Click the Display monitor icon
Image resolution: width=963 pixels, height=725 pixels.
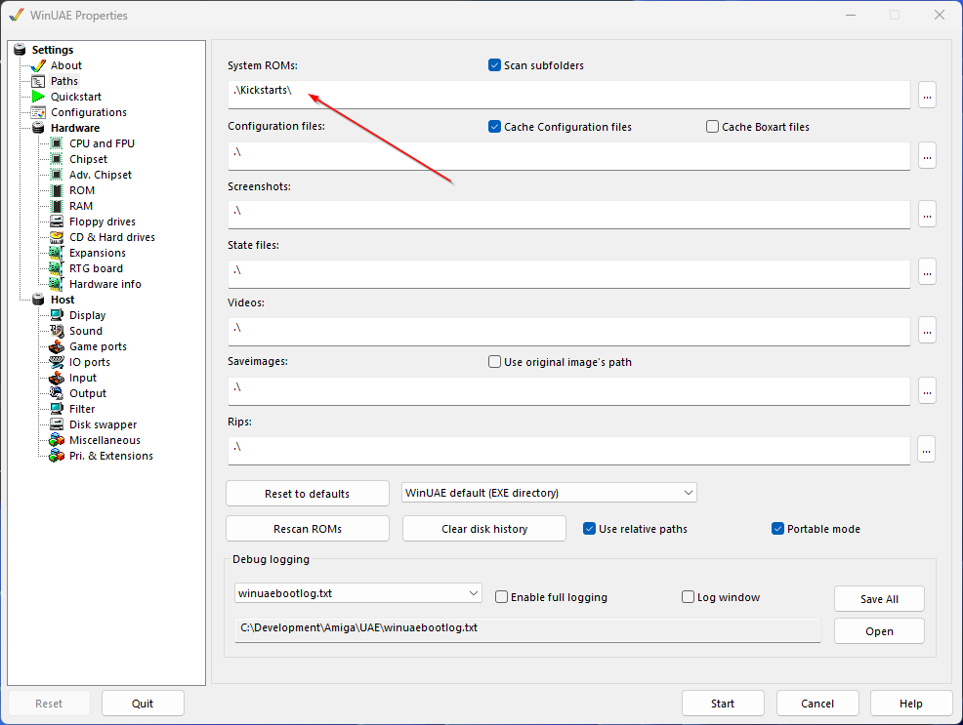(x=57, y=315)
